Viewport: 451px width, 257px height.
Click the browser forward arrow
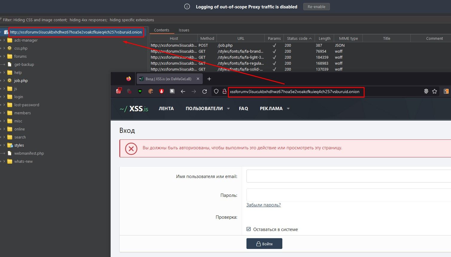point(194,91)
